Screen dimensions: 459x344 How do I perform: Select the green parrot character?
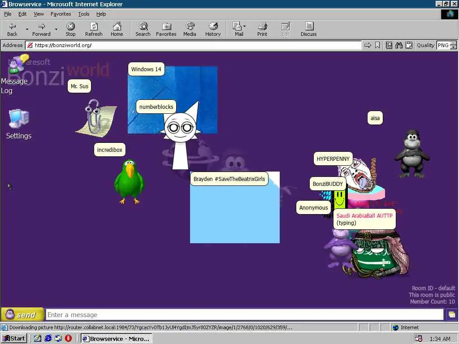point(129,181)
